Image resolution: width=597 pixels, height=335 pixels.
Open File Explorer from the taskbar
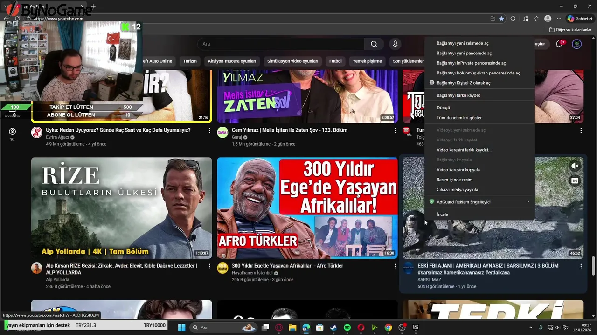(x=292, y=328)
